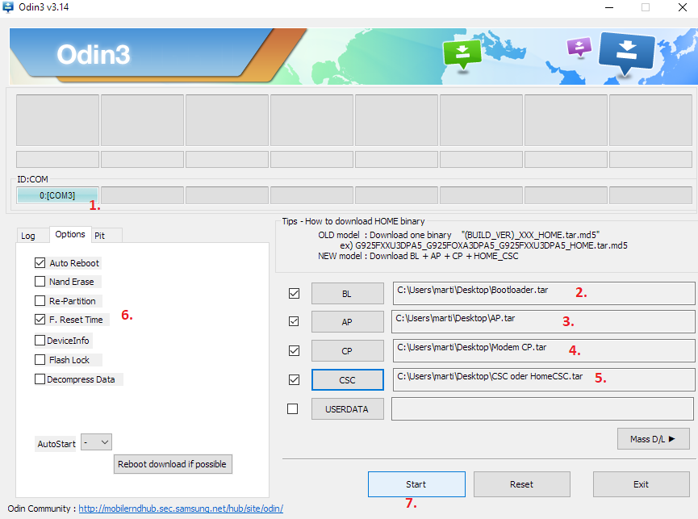698x519 pixels.
Task: Uncheck the checkbox beside BL button
Action: [x=294, y=294]
